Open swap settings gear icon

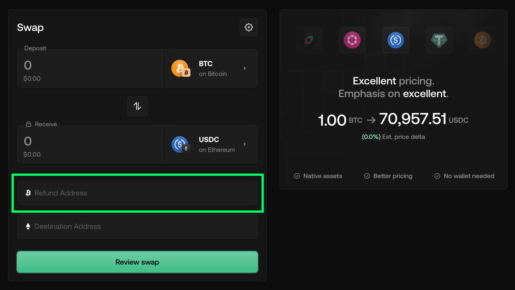(x=248, y=27)
